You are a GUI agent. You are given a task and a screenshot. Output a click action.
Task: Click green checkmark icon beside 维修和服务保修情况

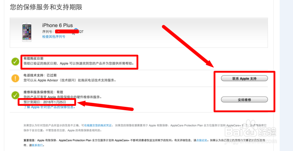pos(15,95)
